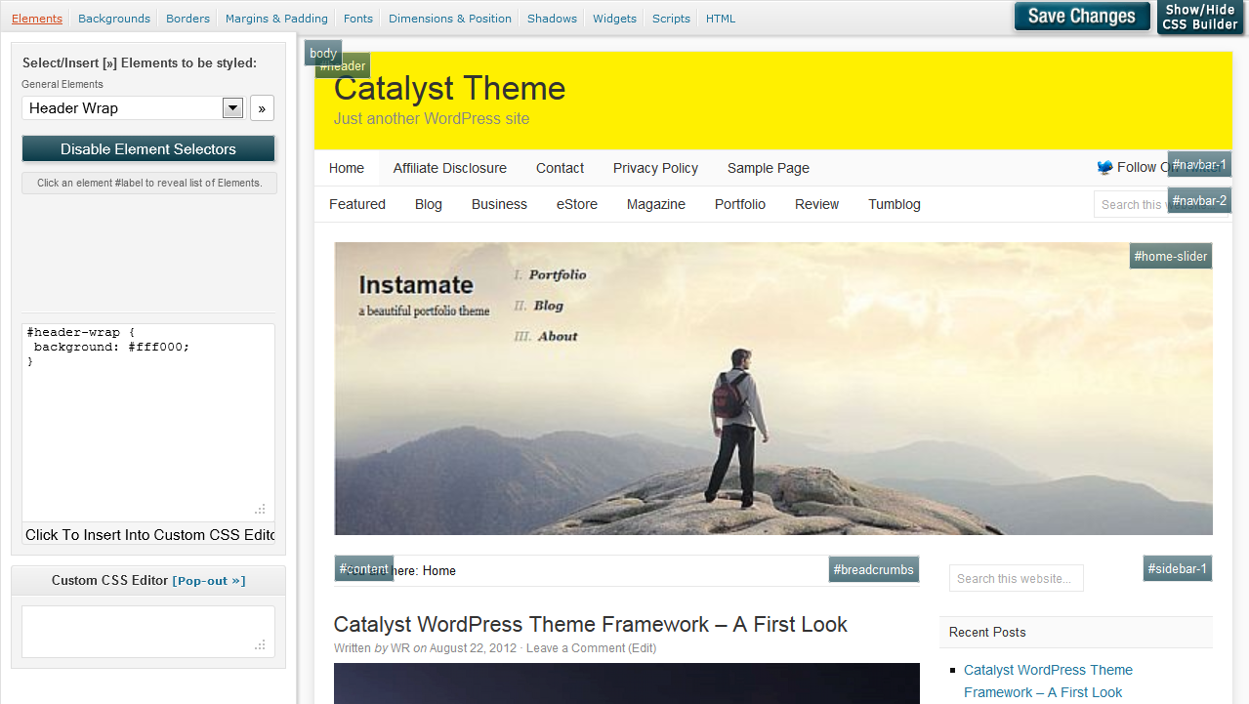Click the 'Just another WordPress site' tagline
Screen dimensions: 1249x704
point(432,119)
